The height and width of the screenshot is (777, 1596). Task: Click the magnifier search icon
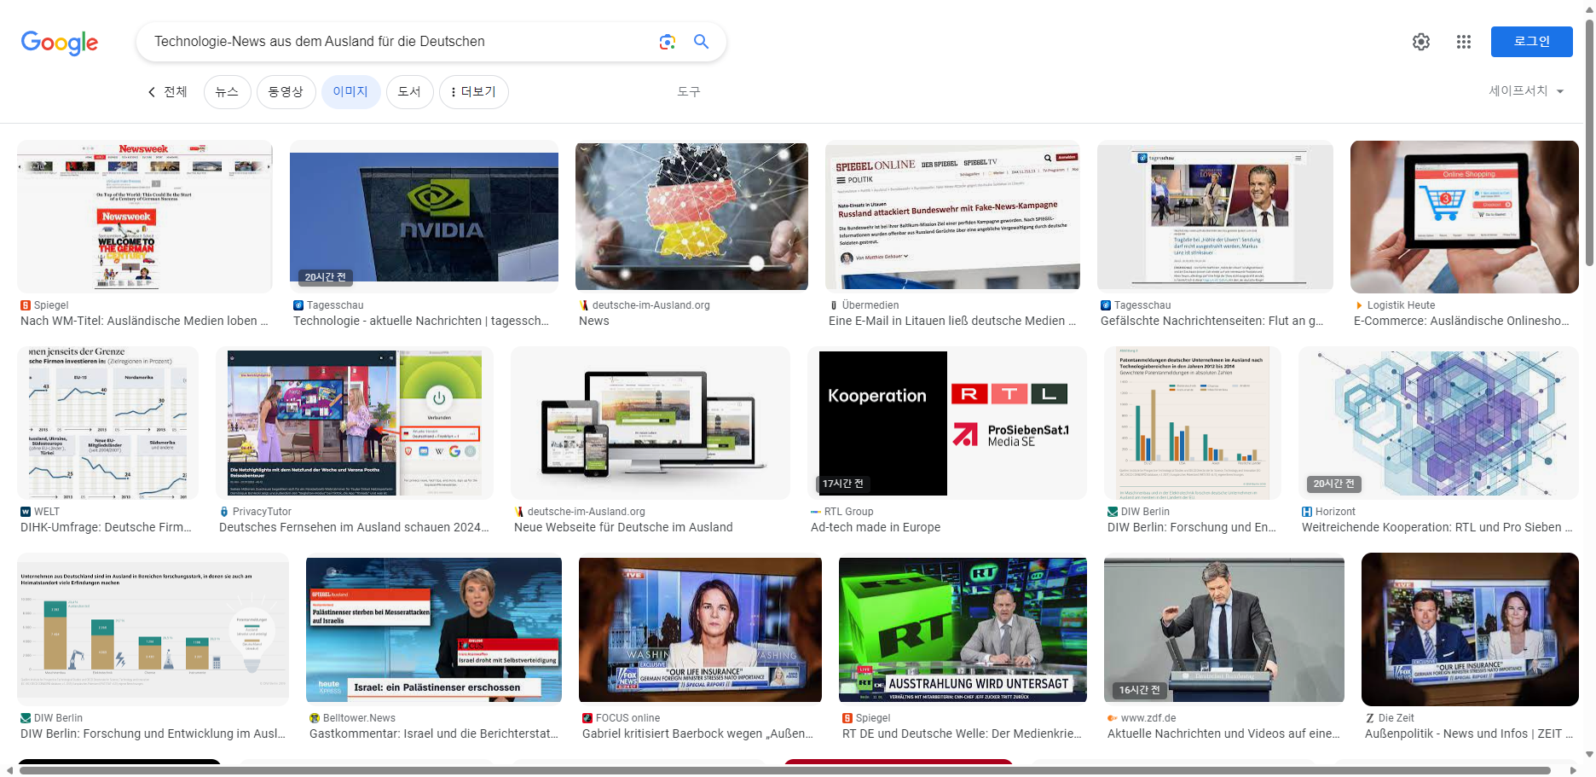tap(701, 42)
